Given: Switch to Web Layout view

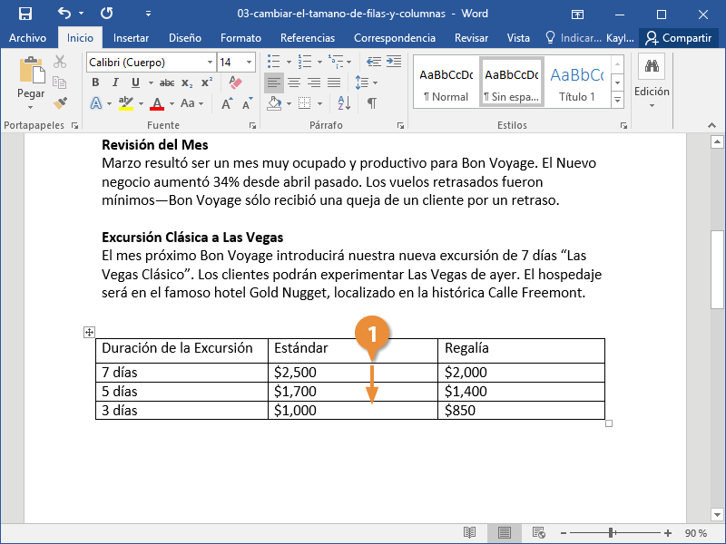Looking at the screenshot, I should (x=538, y=533).
